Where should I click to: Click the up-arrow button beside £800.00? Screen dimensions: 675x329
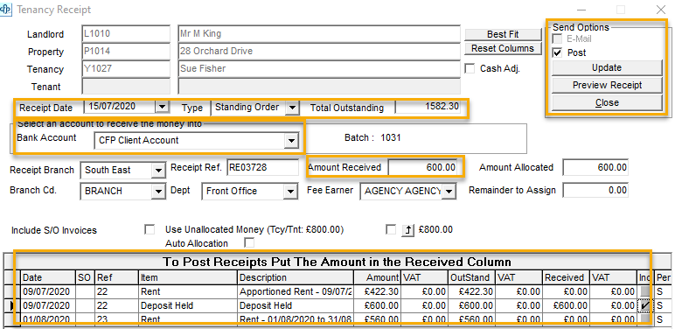407,230
